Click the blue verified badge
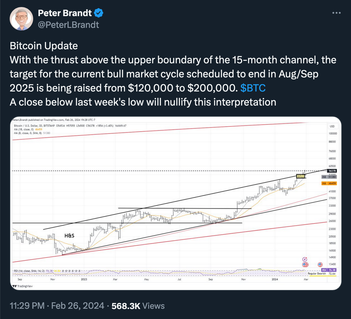 pyautogui.click(x=98, y=13)
